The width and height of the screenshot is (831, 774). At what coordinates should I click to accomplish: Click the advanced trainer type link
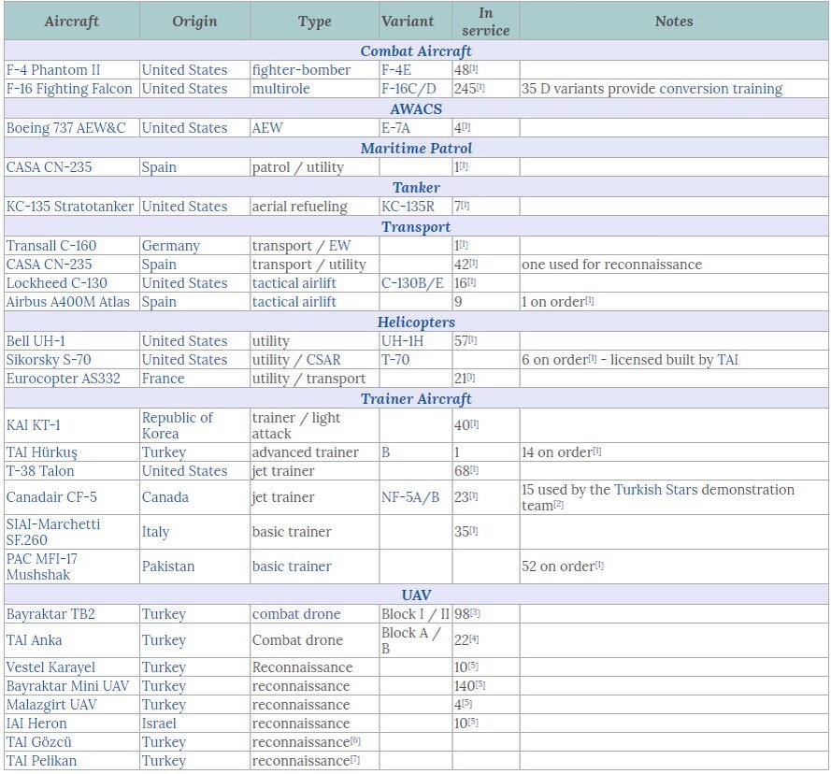[306, 452]
